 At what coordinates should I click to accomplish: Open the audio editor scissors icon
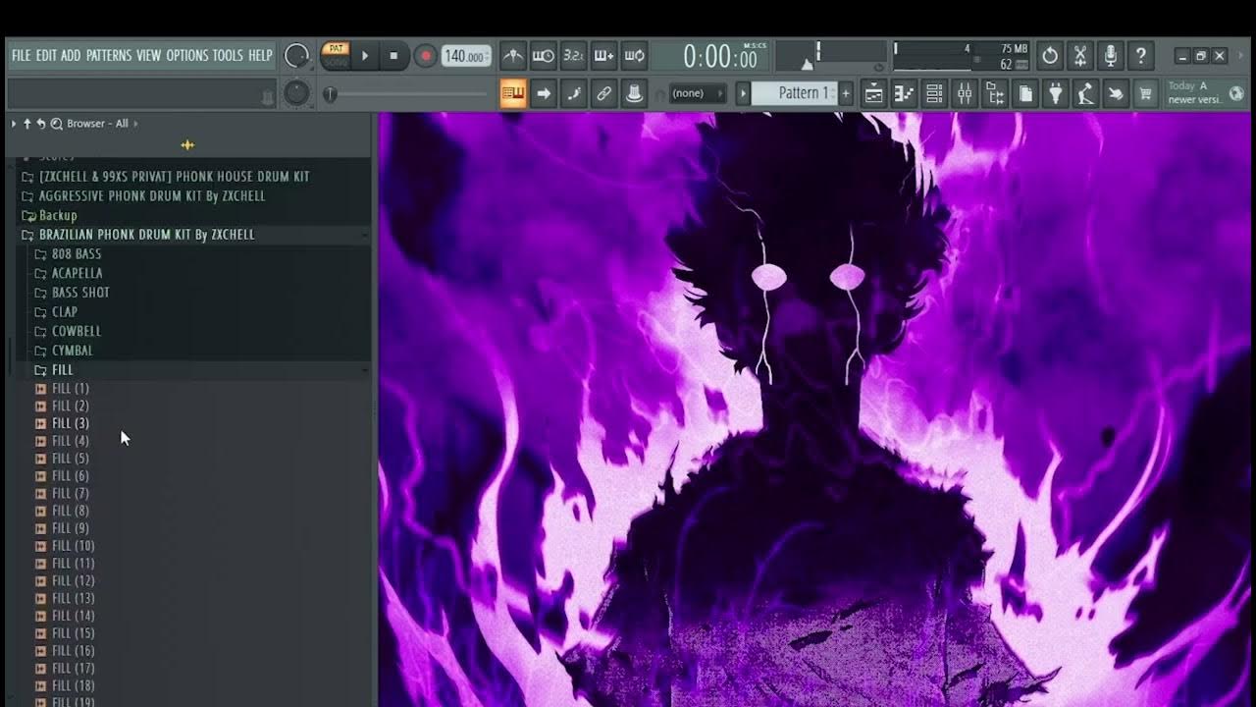pos(1080,56)
